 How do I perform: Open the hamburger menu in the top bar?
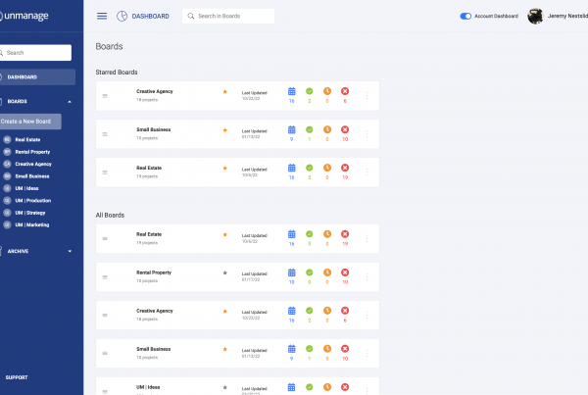102,16
